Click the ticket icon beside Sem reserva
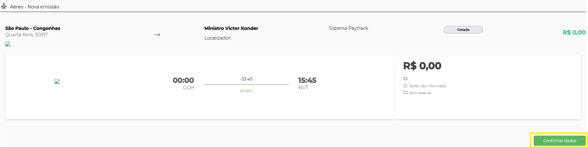 (405, 92)
